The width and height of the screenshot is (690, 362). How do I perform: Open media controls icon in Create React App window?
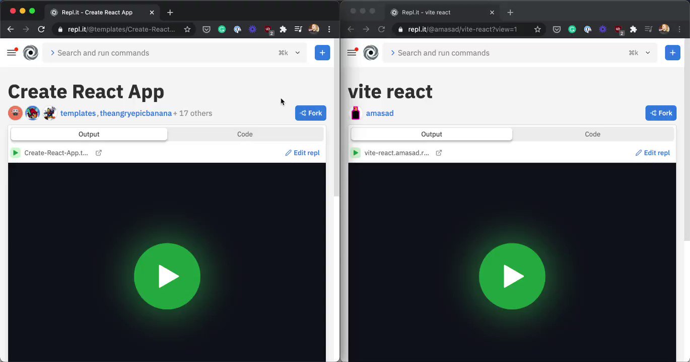pos(298,29)
